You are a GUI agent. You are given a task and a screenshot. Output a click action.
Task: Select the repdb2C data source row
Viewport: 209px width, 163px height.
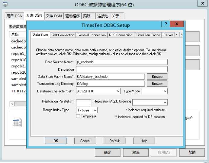(18, 72)
